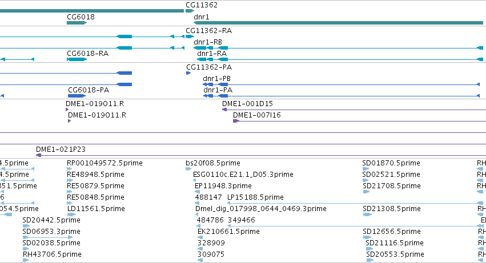The image size is (486, 263).
Task: Click EST label SD20442.5prime
Action: [51, 220]
